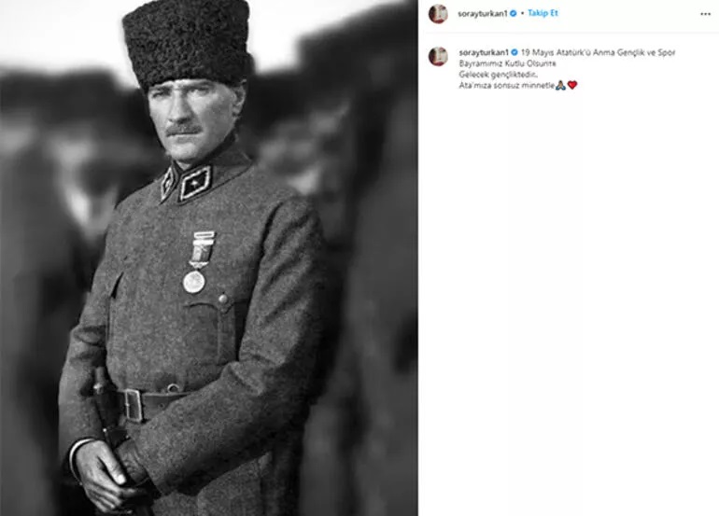Click the 'Ata'mıza sonsuz minnetle' caption line

coord(507,85)
